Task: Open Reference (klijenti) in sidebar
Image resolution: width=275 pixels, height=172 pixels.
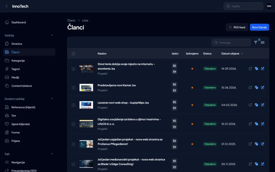Action: 29,107
